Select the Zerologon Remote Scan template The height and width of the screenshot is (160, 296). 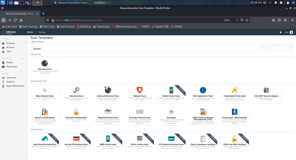140,116
